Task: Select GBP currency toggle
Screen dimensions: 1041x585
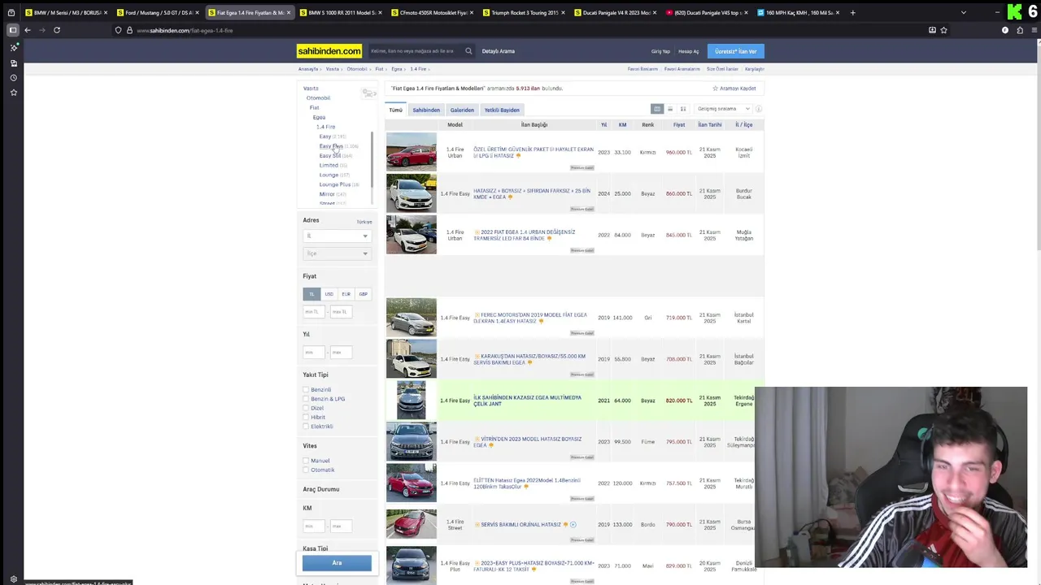Action: [x=363, y=294]
